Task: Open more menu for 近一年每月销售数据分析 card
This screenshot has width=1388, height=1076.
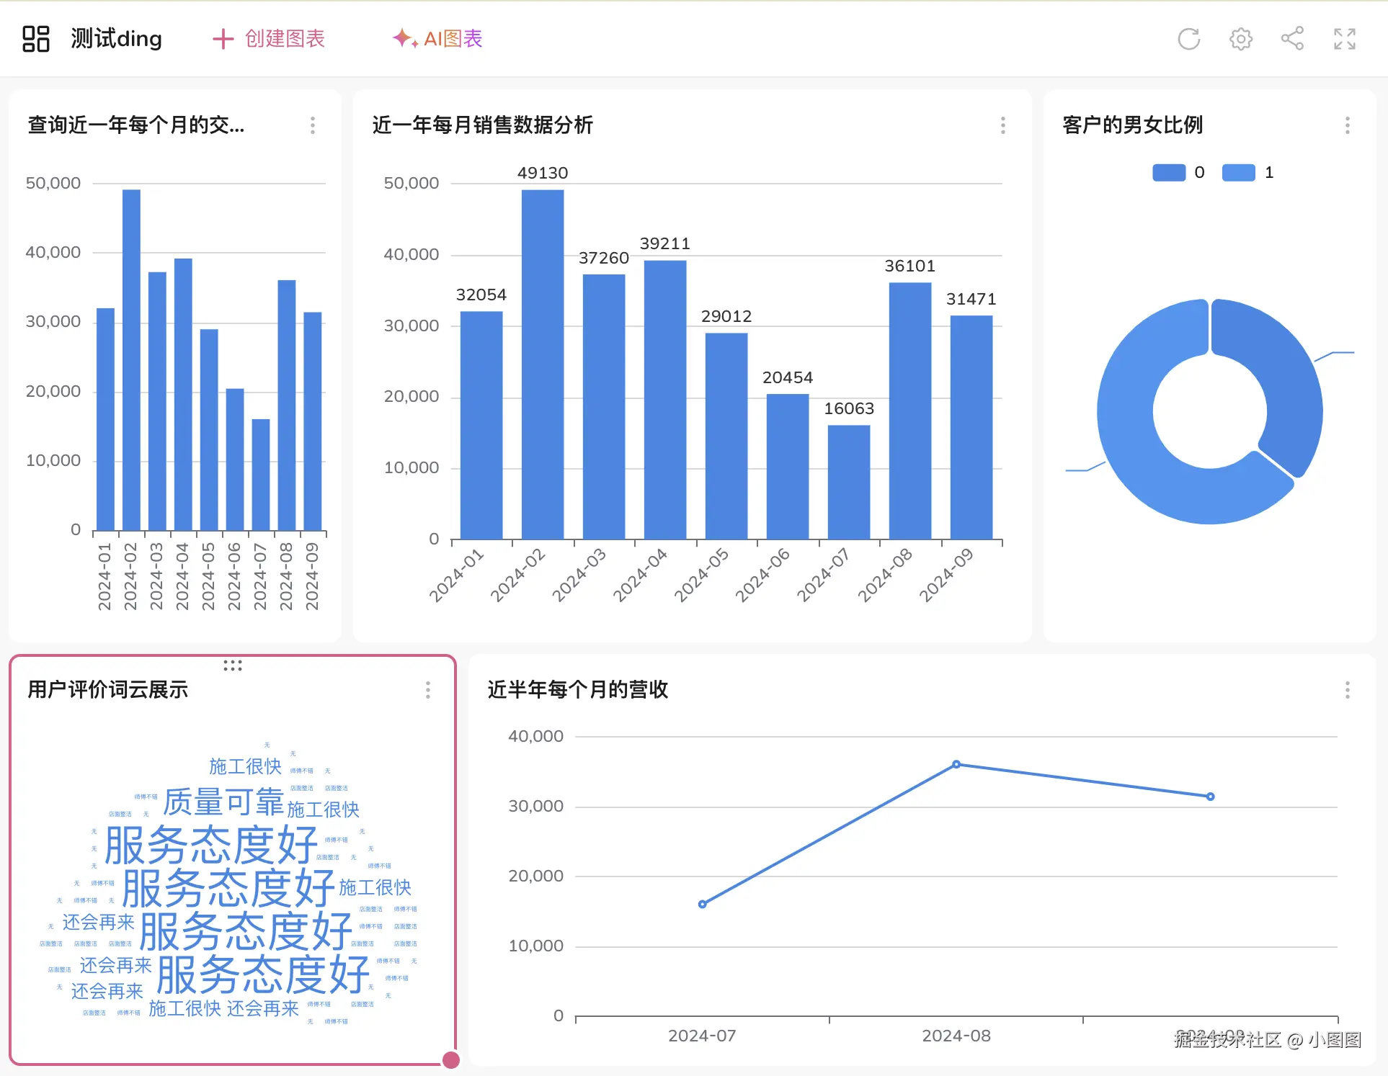Action: tap(1002, 125)
